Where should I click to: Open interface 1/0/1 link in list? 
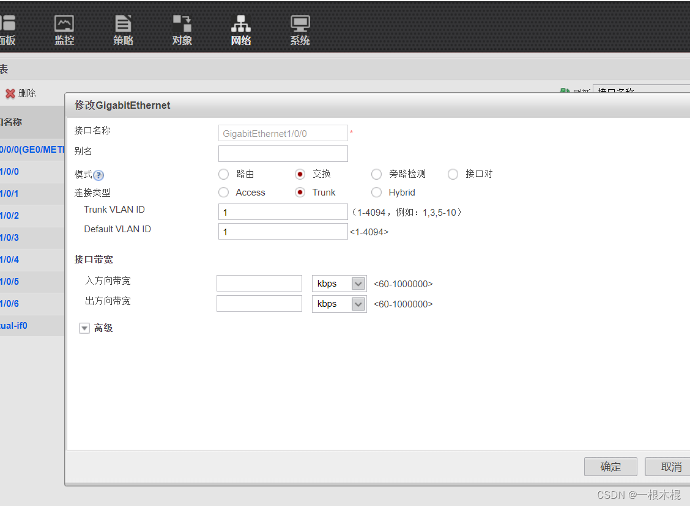[9, 194]
